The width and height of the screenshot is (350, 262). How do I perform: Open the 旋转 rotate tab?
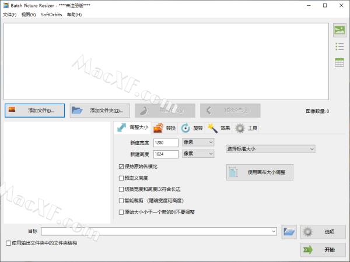[192, 128]
